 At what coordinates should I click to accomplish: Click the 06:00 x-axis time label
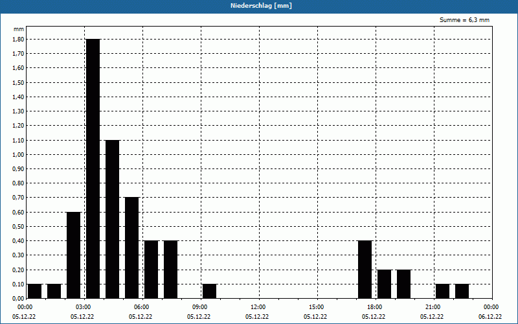coord(142,307)
